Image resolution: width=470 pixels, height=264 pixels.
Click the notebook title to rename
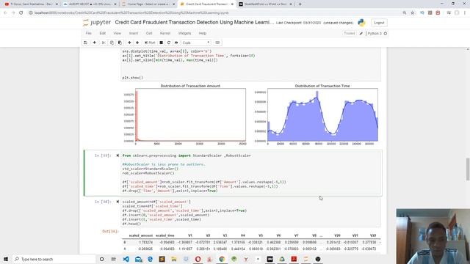[194, 23]
